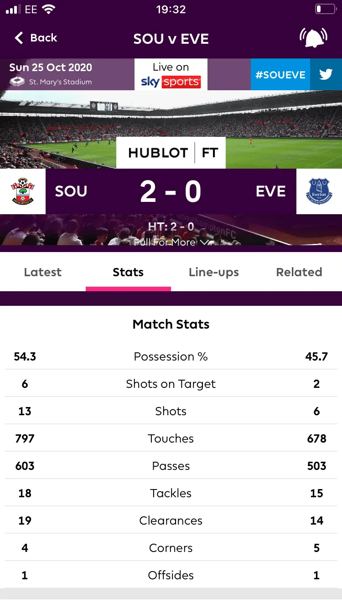Tap the Wi-Fi status bar icon
Viewport: 342px width, 608px height.
coord(48,10)
